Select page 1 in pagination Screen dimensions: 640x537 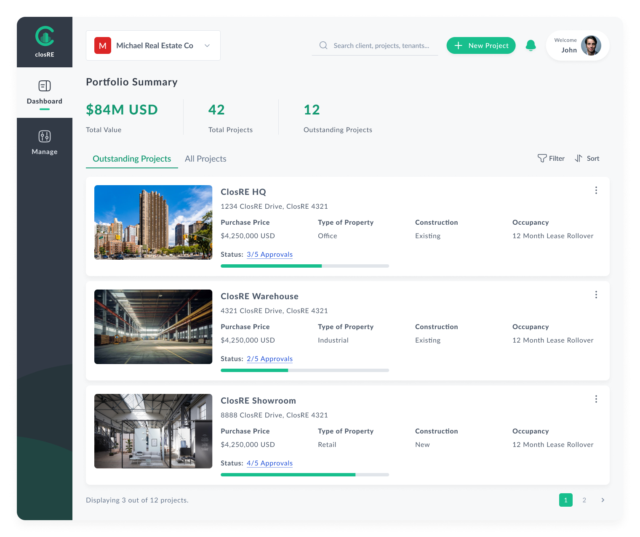[566, 500]
